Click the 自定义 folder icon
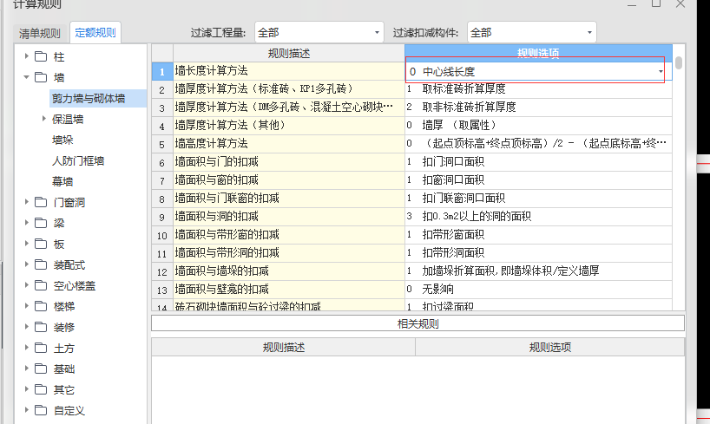The width and height of the screenshot is (710, 424). click(x=41, y=410)
